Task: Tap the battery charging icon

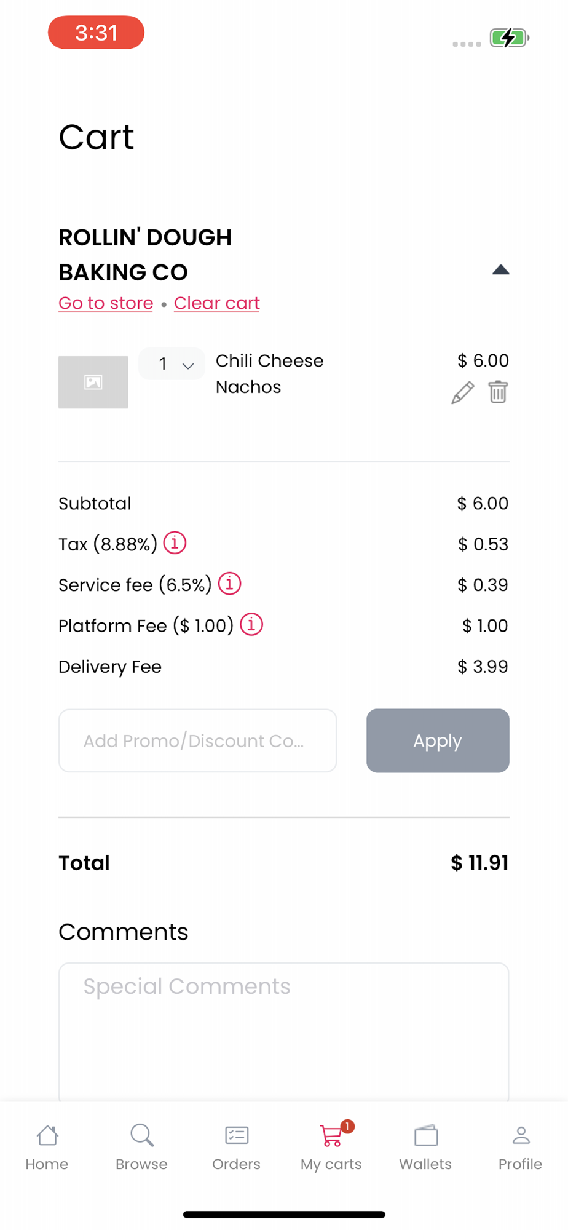Action: tap(509, 38)
